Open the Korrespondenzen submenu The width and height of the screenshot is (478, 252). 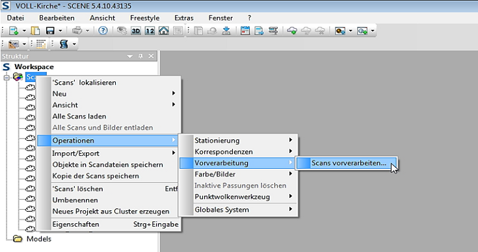click(x=238, y=152)
